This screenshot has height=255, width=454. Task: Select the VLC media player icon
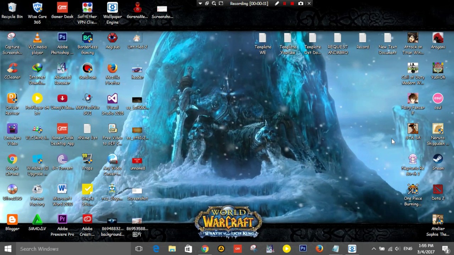point(37,44)
